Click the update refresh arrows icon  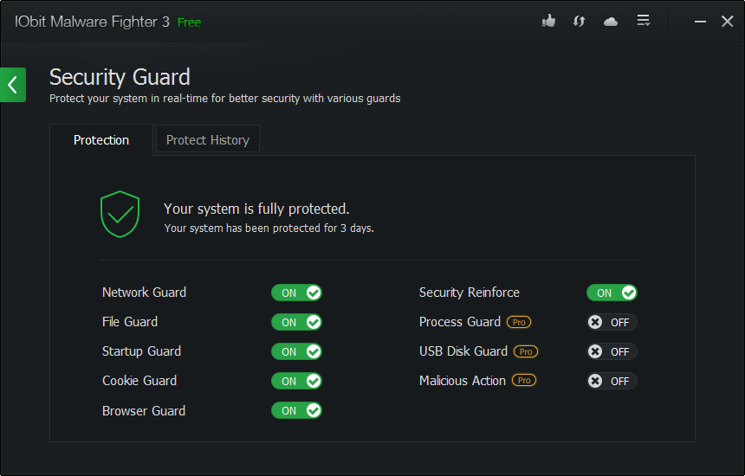tap(579, 22)
